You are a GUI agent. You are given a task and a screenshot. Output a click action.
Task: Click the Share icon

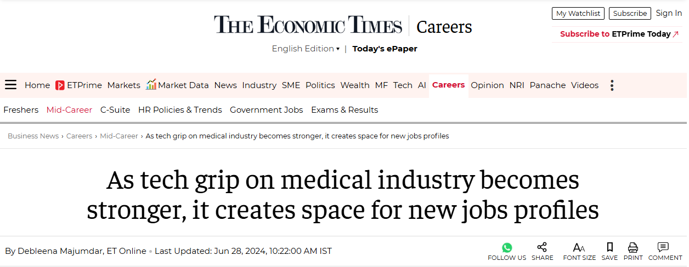tap(542, 247)
